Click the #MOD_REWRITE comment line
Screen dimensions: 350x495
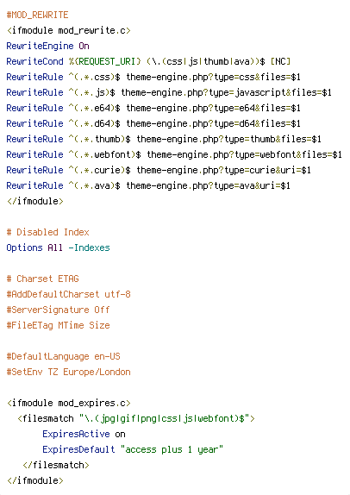(37, 16)
